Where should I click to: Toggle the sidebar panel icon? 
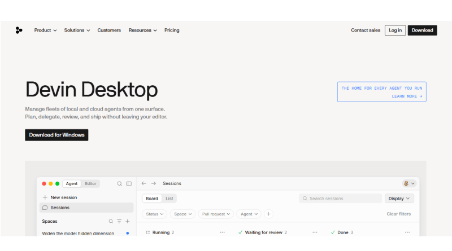click(129, 184)
